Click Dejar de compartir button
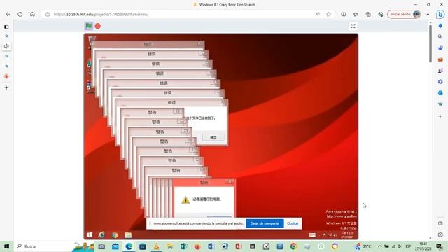This screenshot has height=252, width=448. pos(265,223)
